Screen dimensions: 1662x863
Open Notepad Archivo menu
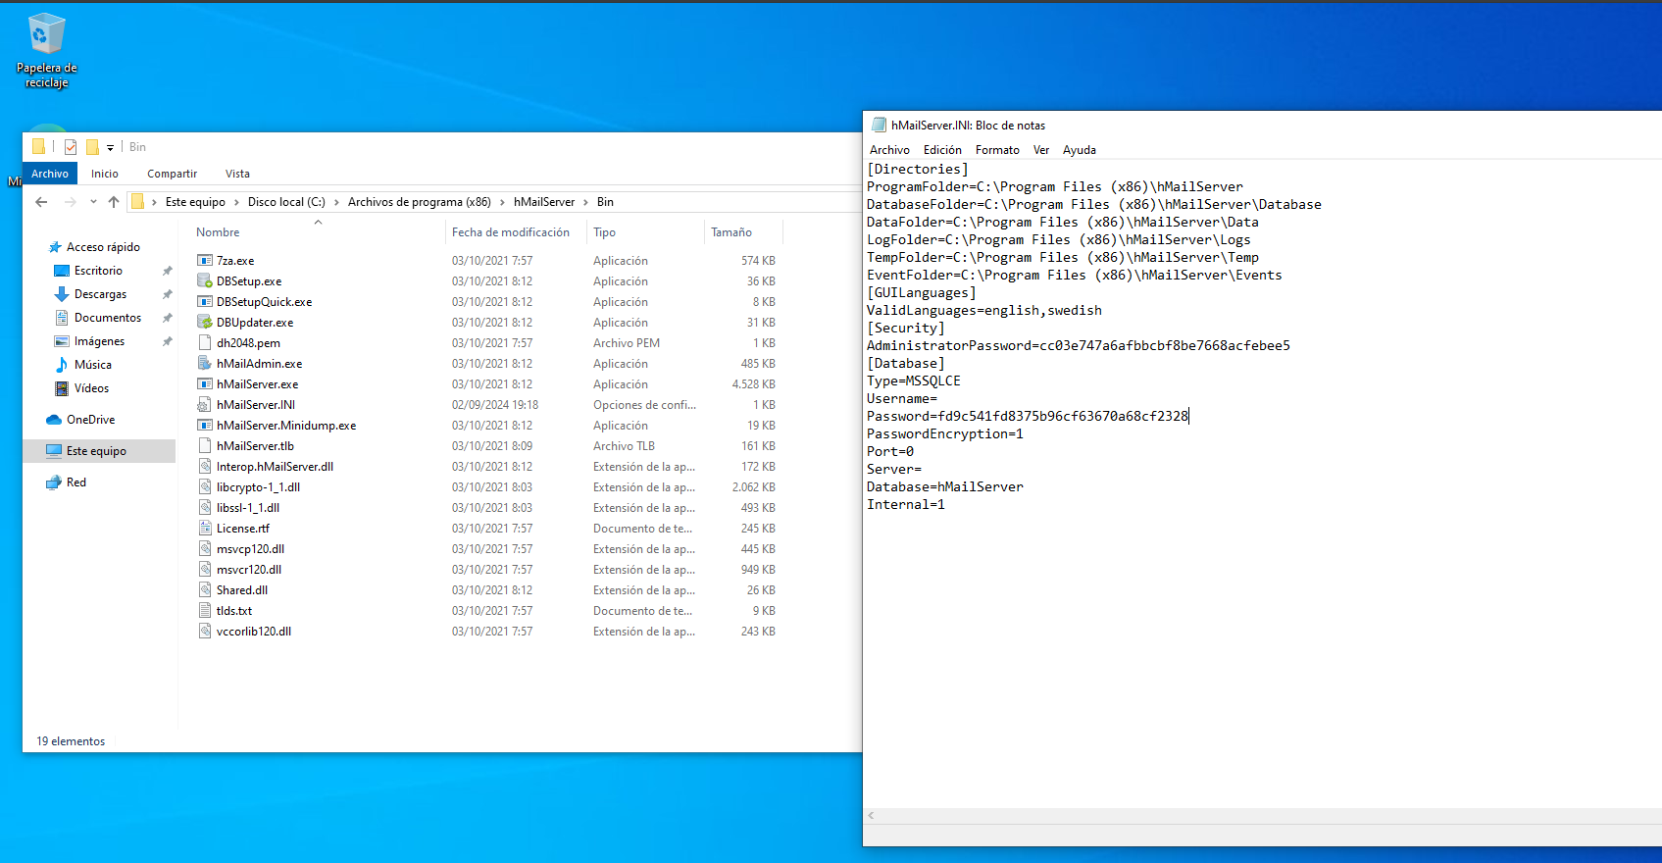889,150
